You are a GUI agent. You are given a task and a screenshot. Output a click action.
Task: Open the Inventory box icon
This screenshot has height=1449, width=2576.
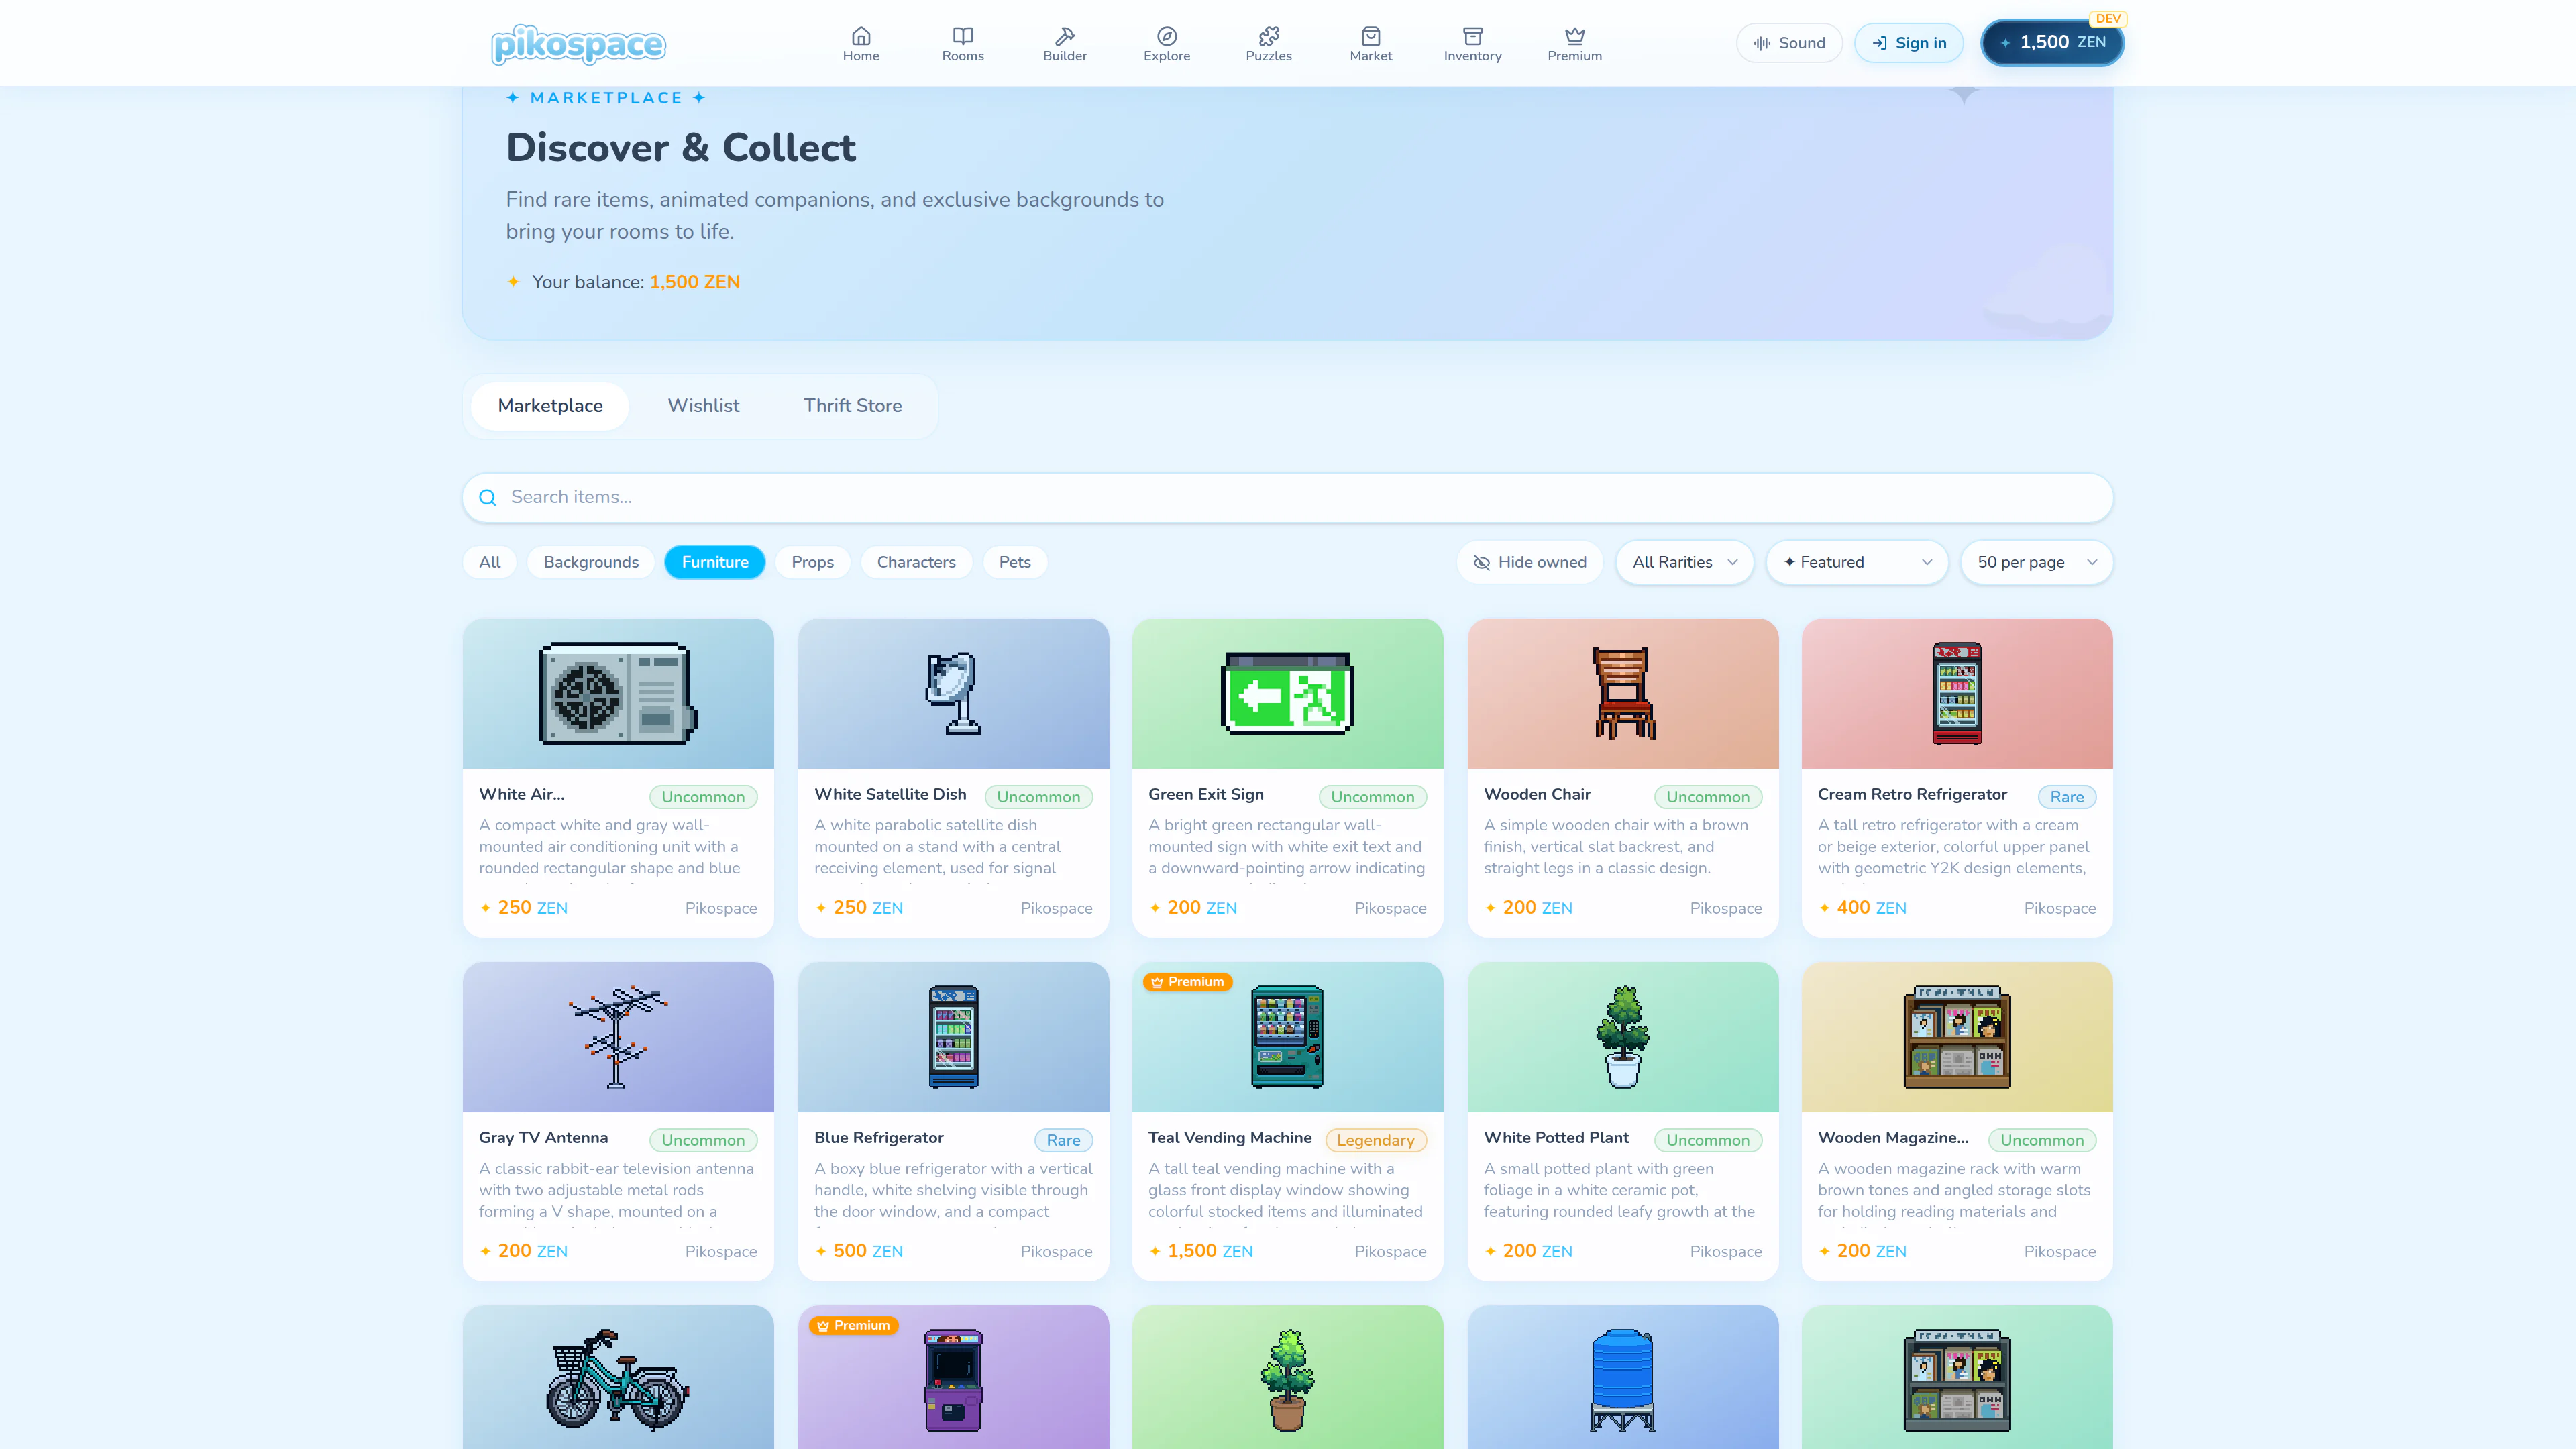(1472, 36)
